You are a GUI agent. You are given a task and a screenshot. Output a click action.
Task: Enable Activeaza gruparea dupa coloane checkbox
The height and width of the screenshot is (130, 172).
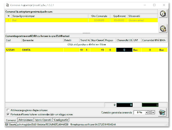pyautogui.click(x=8, y=110)
